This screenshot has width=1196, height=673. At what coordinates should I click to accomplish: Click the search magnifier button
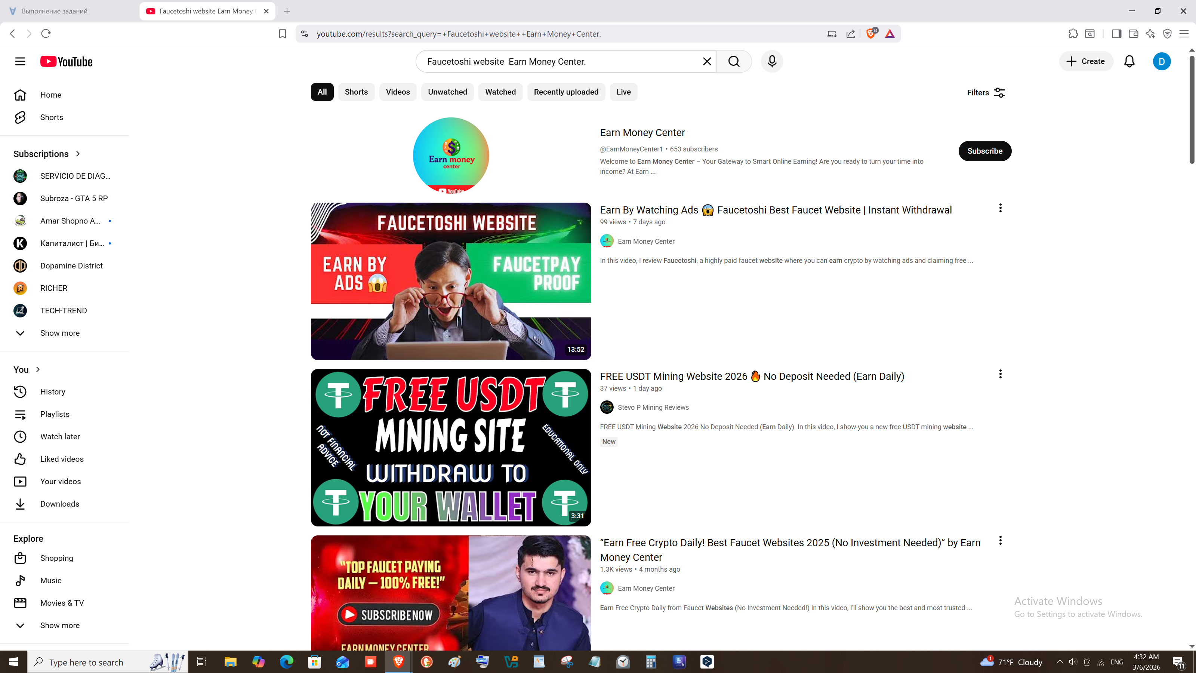click(734, 61)
